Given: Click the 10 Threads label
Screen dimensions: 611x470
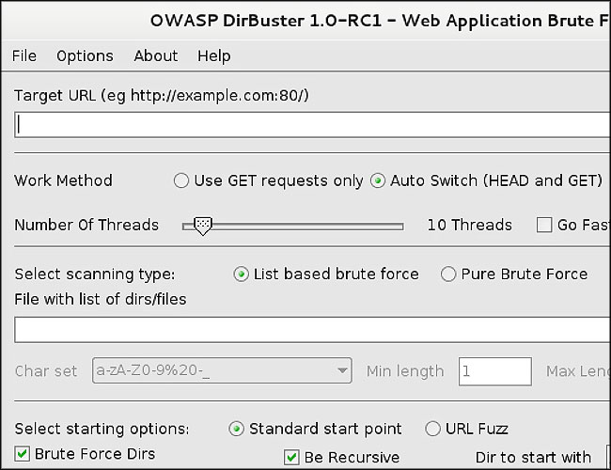Looking at the screenshot, I should coord(470,225).
